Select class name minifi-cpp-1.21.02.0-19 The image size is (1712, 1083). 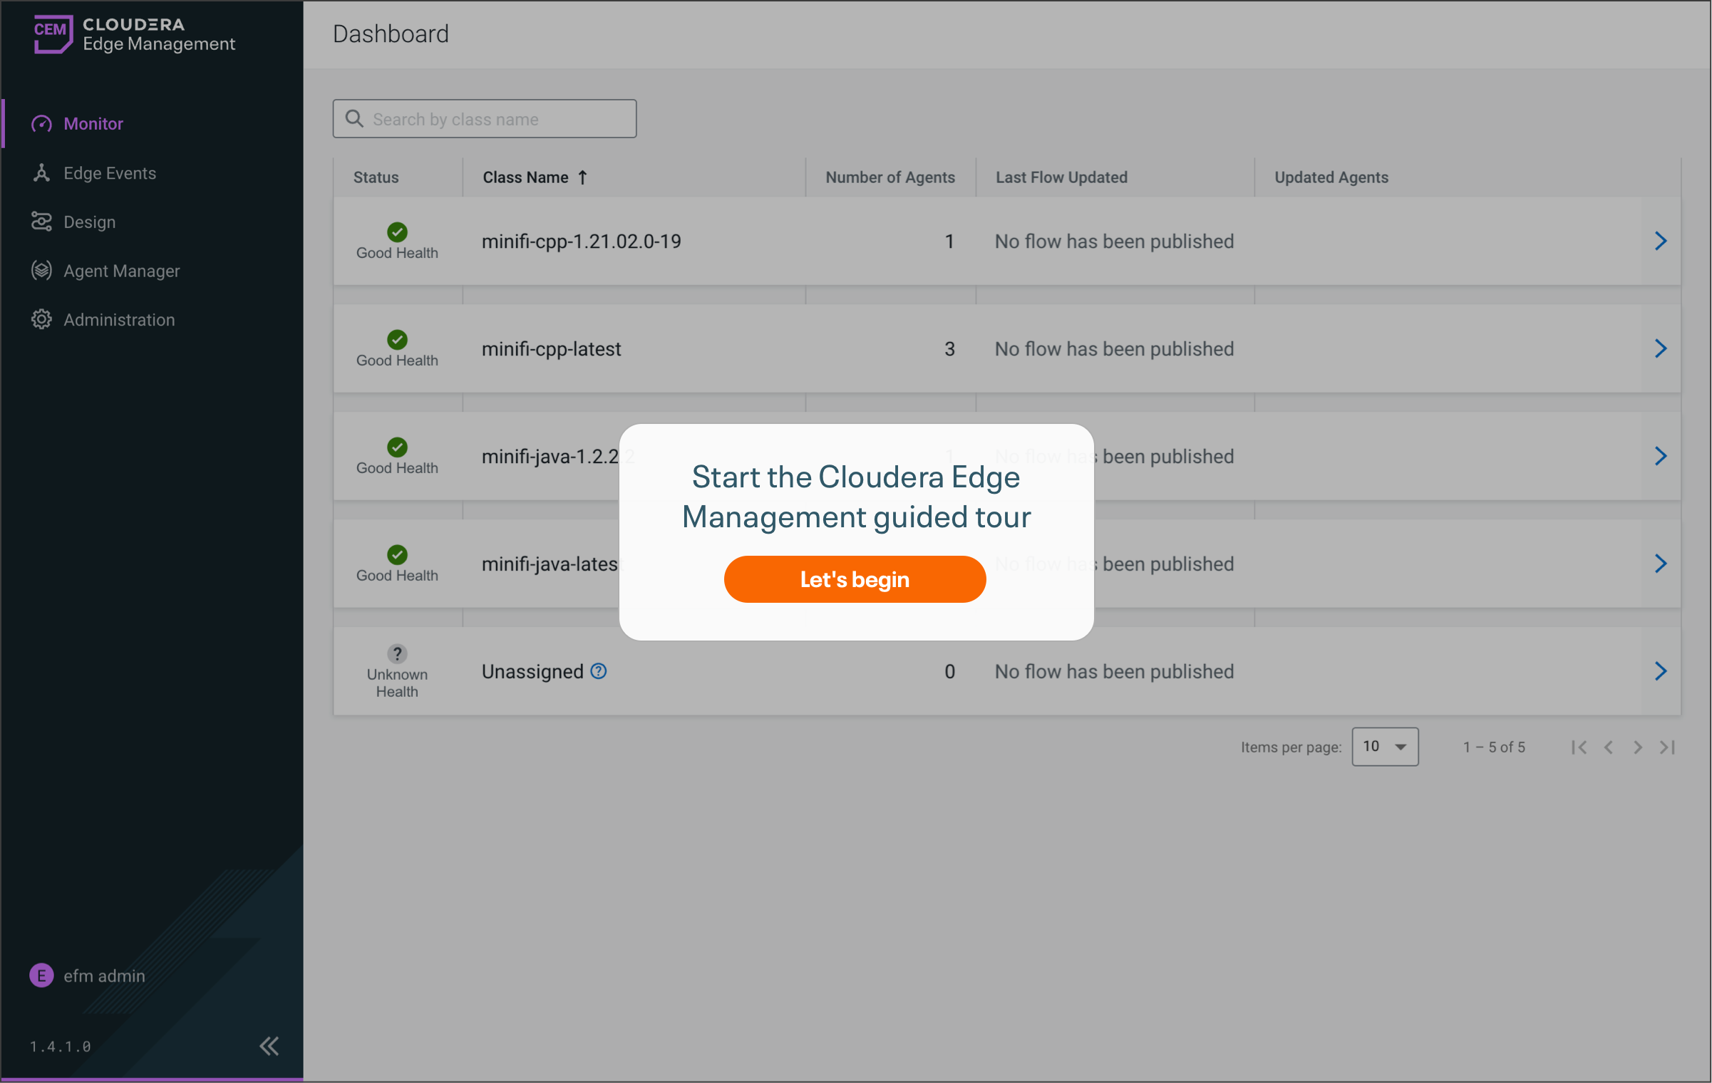(x=581, y=242)
